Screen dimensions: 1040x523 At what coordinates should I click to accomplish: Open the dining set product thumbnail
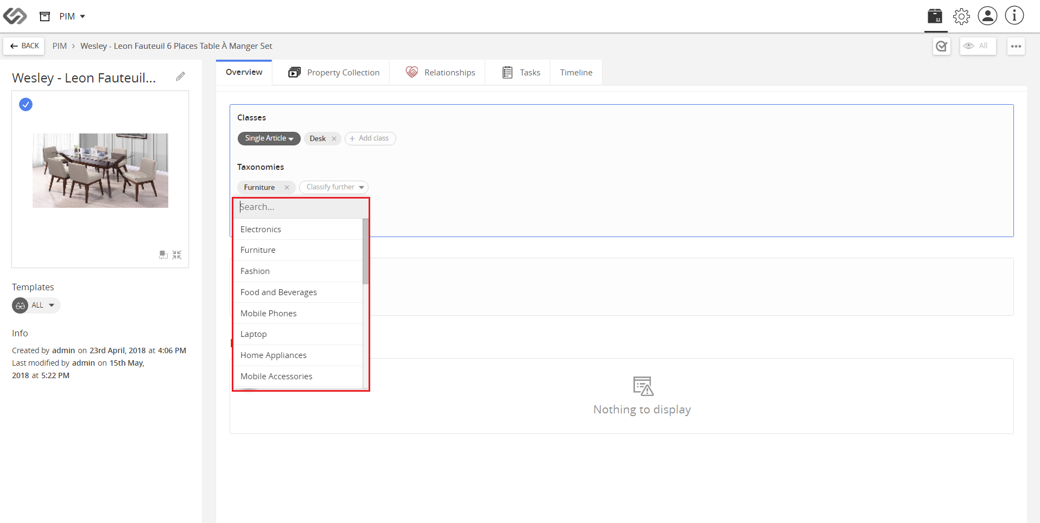[100, 170]
